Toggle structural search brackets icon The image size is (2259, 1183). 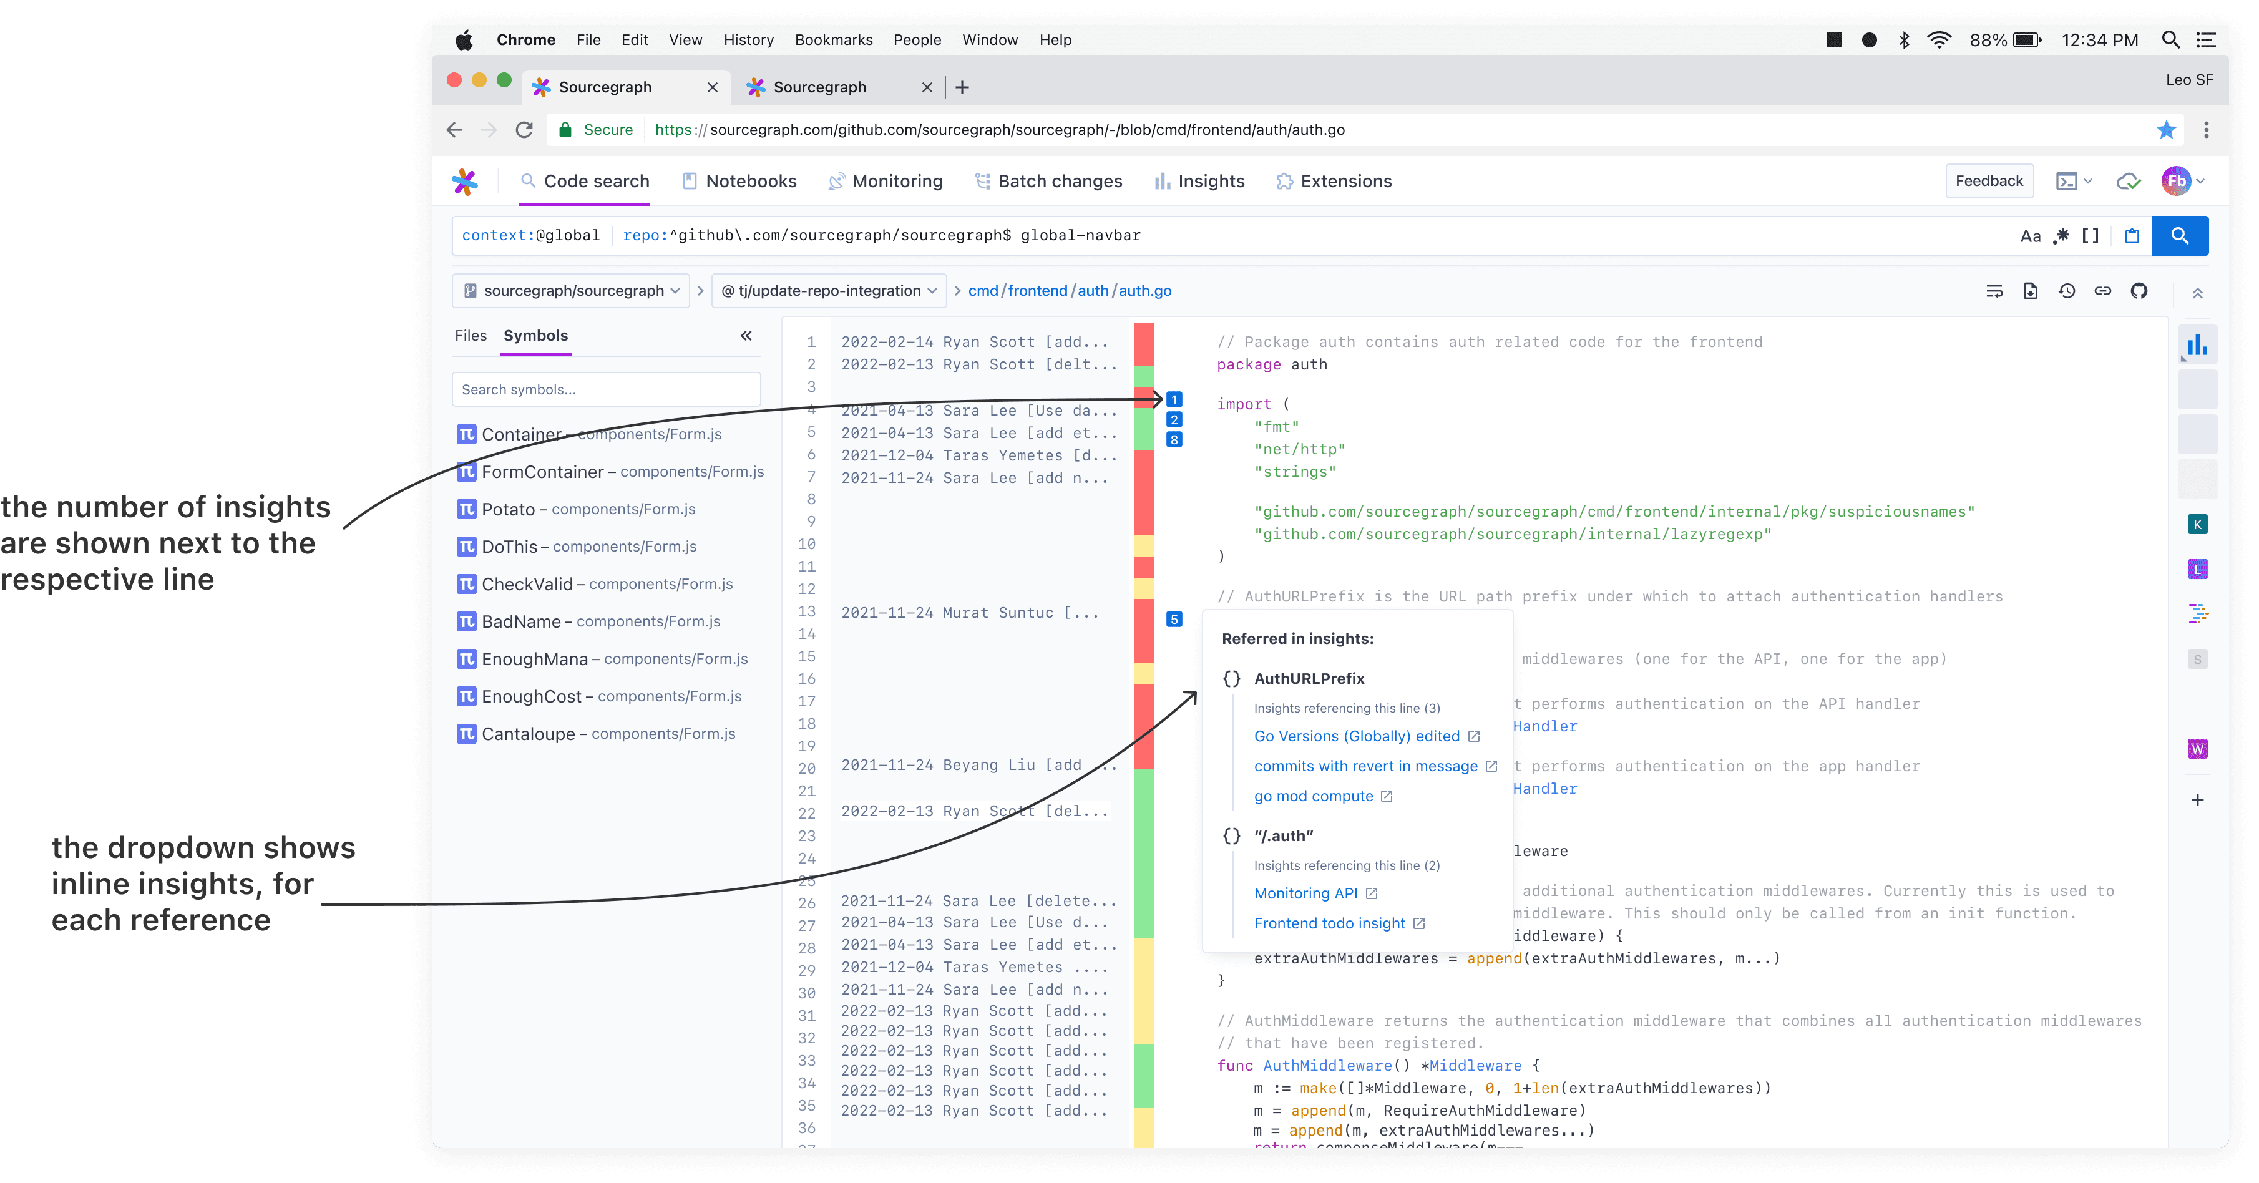2091,236
